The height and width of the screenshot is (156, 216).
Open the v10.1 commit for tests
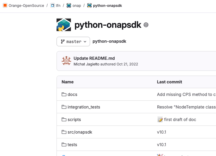[x=162, y=145]
